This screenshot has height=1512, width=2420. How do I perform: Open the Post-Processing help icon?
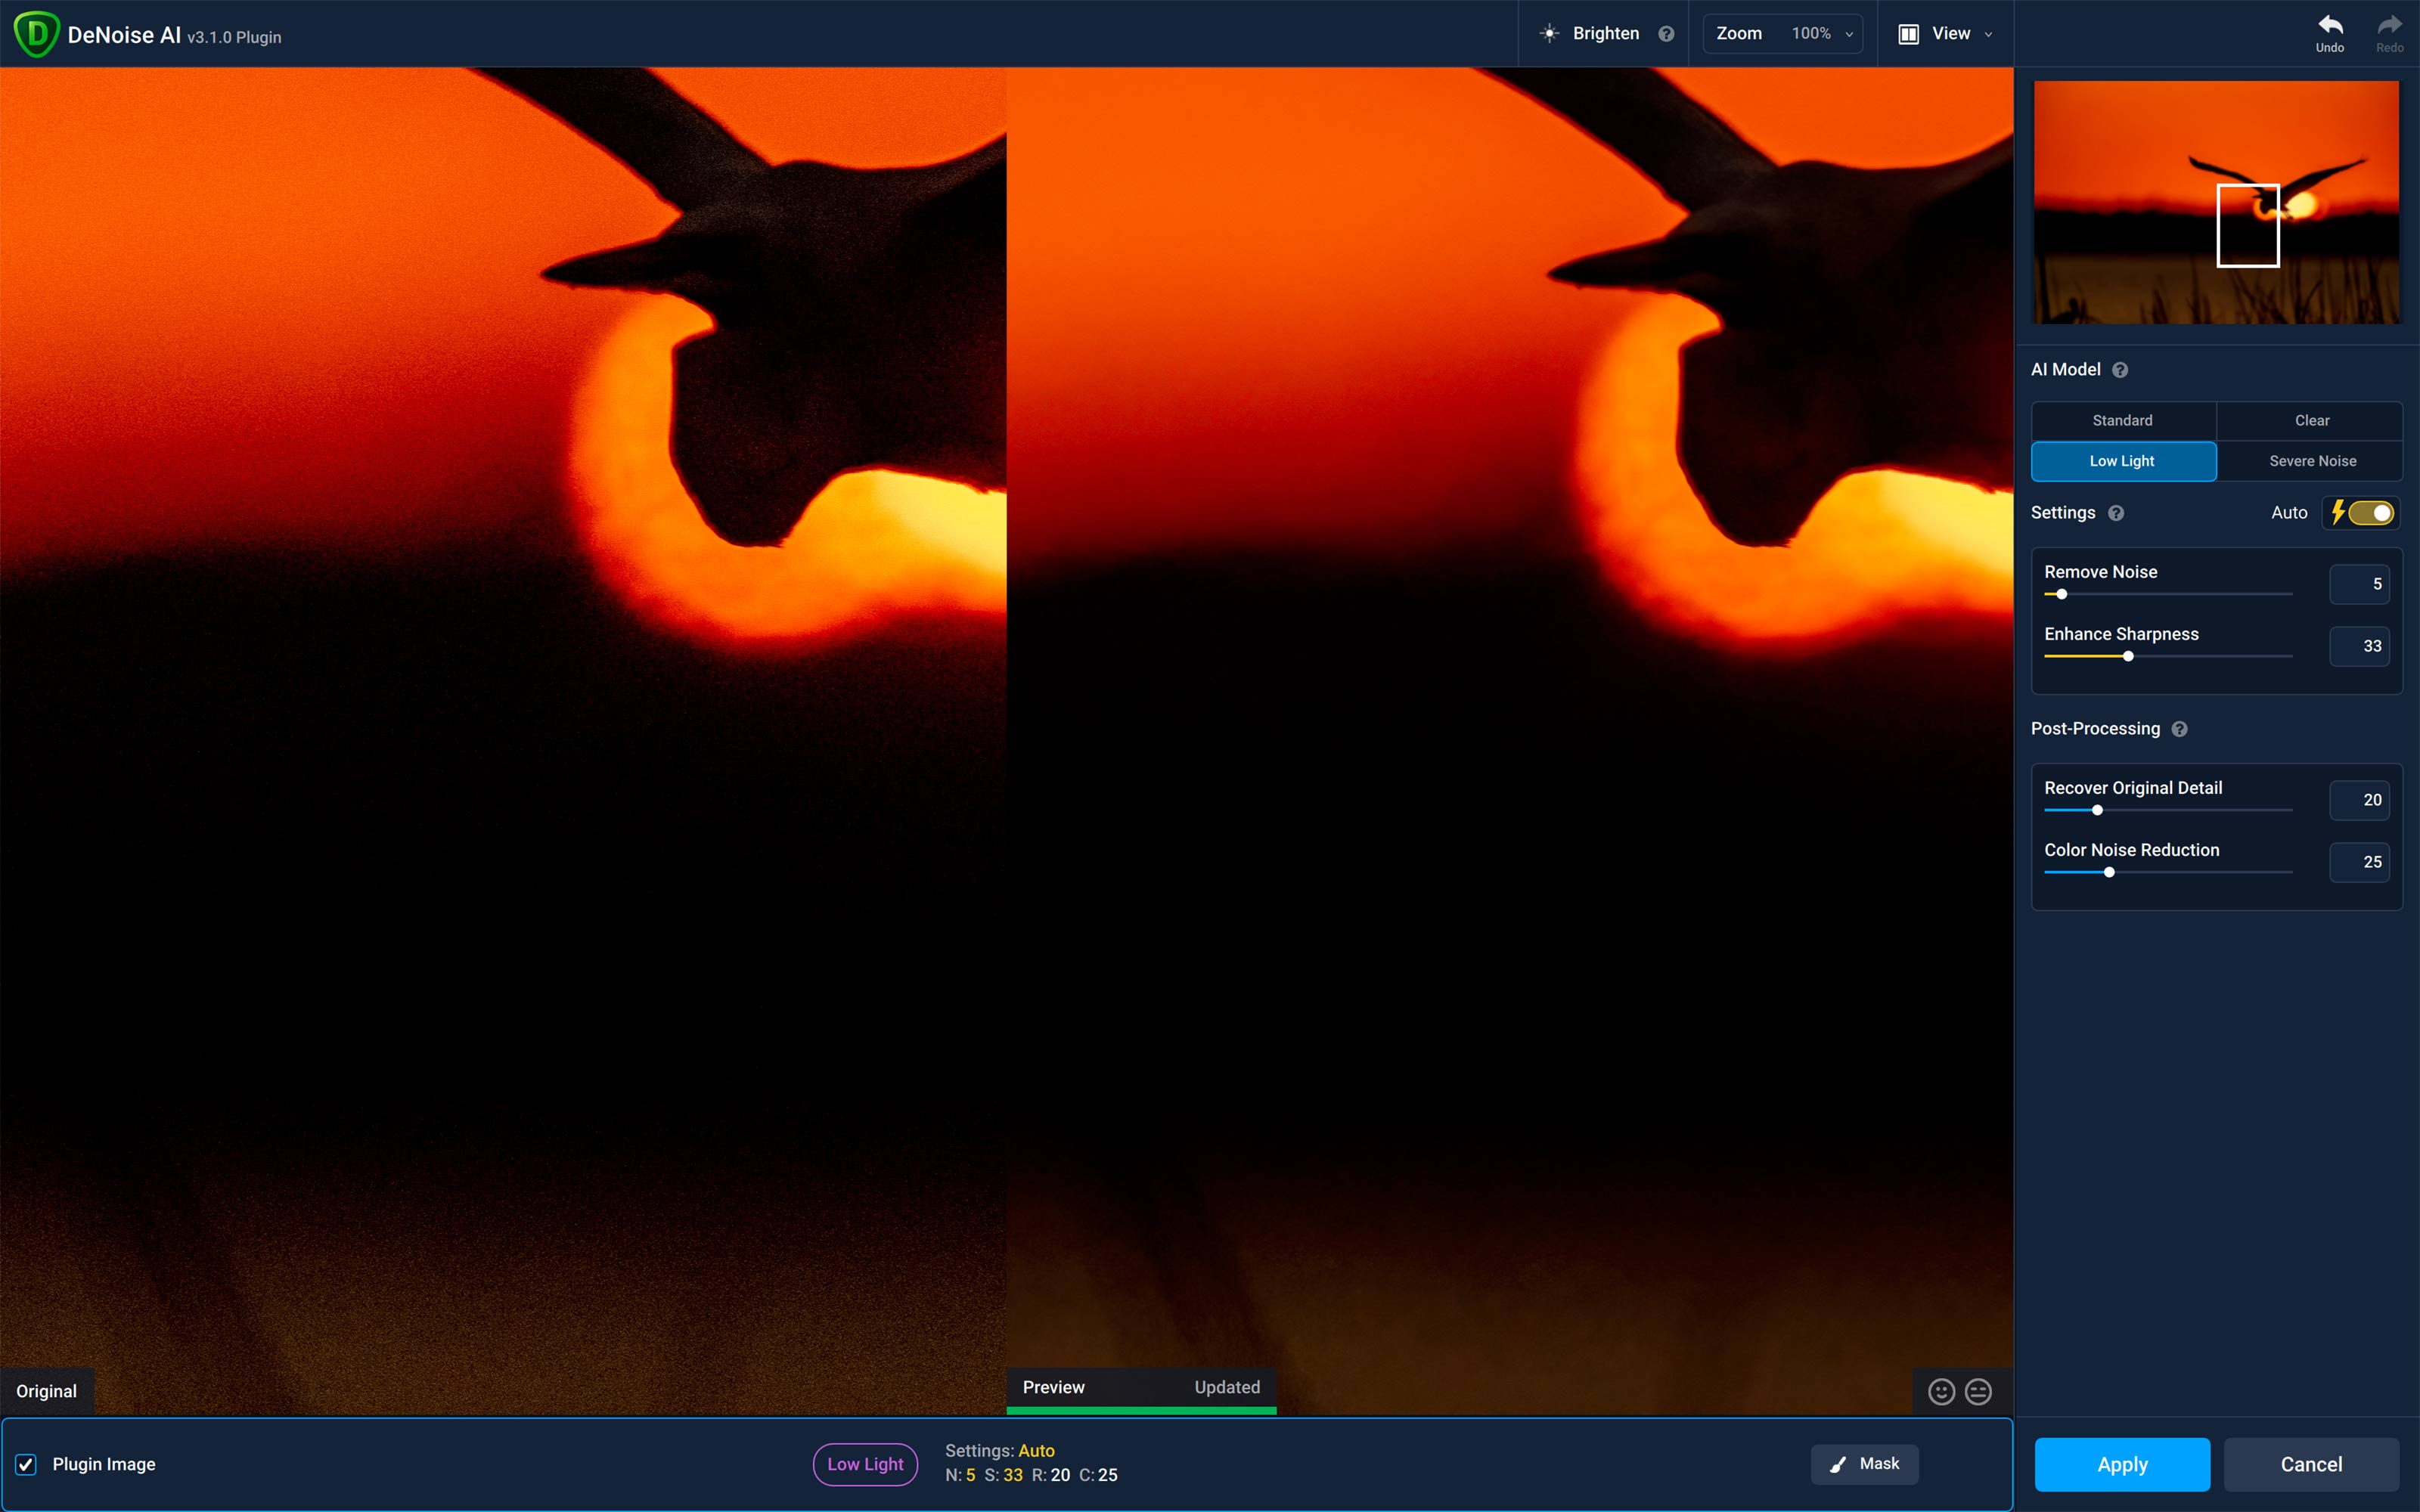(x=2180, y=729)
